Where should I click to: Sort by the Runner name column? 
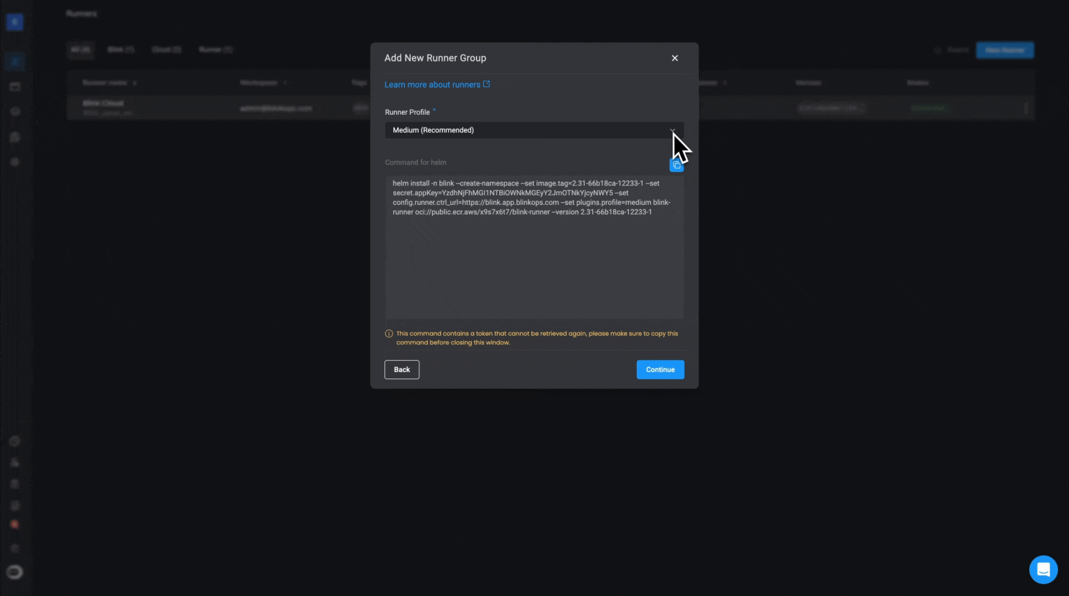click(105, 83)
